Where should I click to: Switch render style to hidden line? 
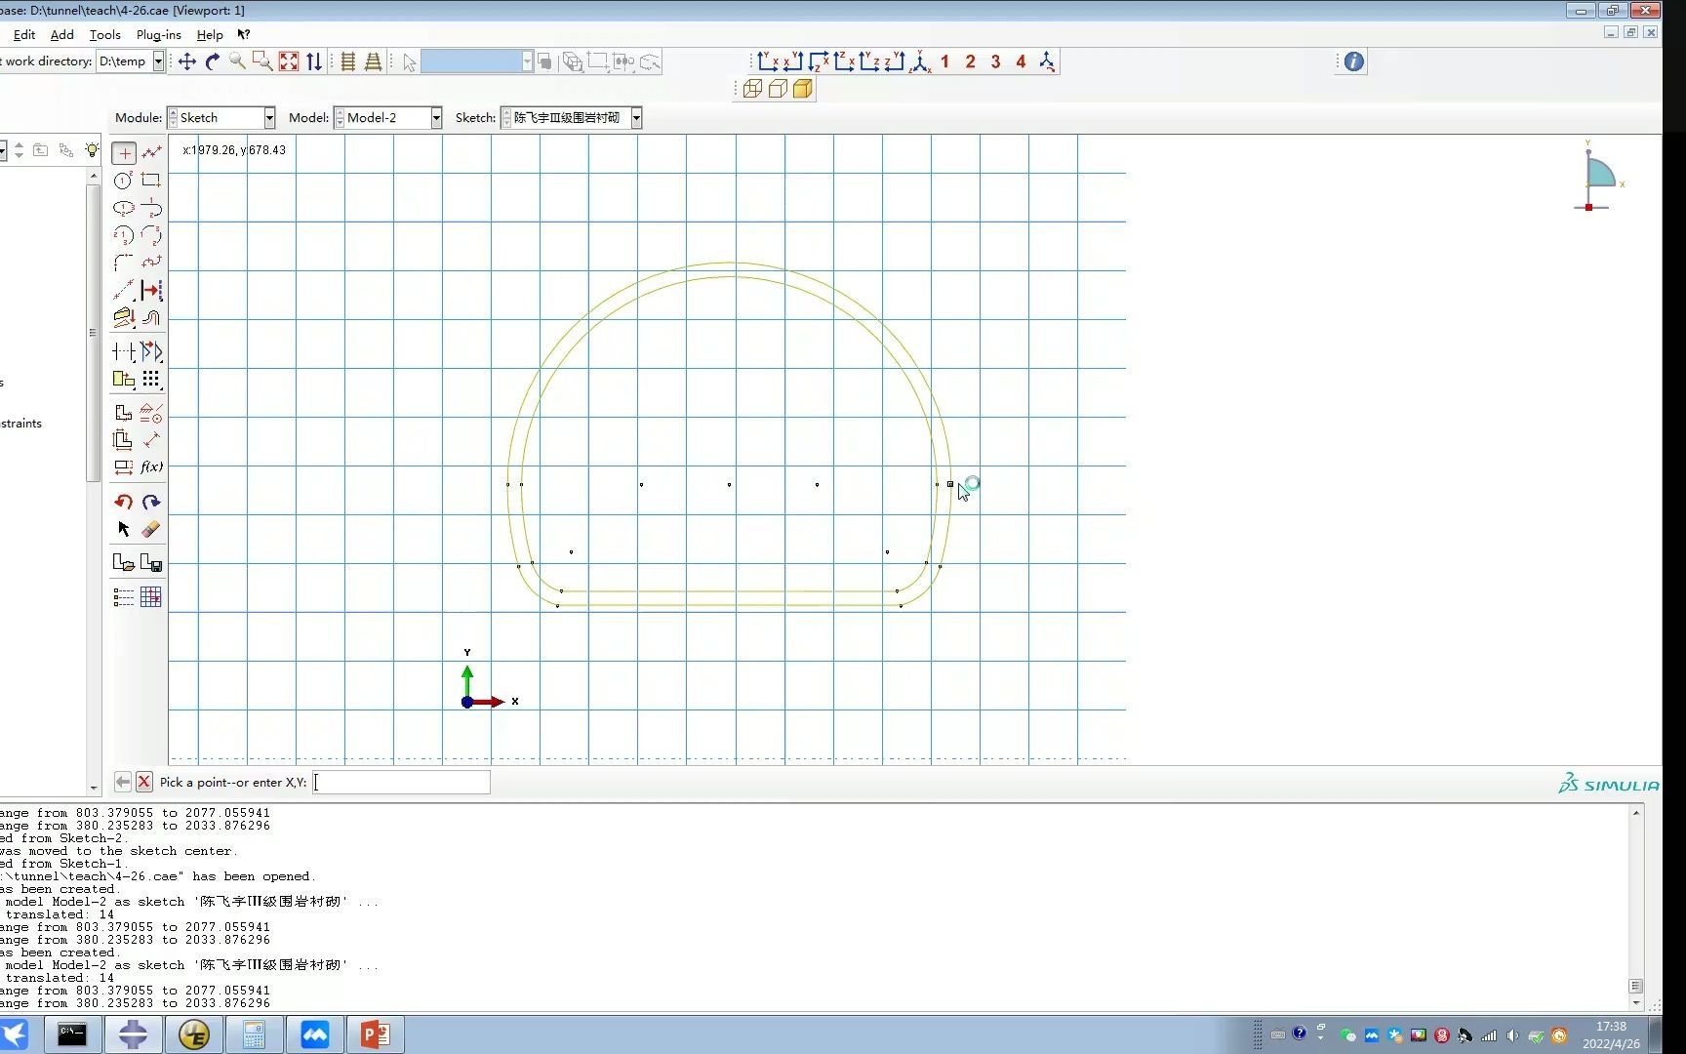tap(778, 89)
